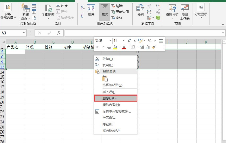226x143 pixels.
Task: Click vertical scrollbar up arrow
Action: 224,42
